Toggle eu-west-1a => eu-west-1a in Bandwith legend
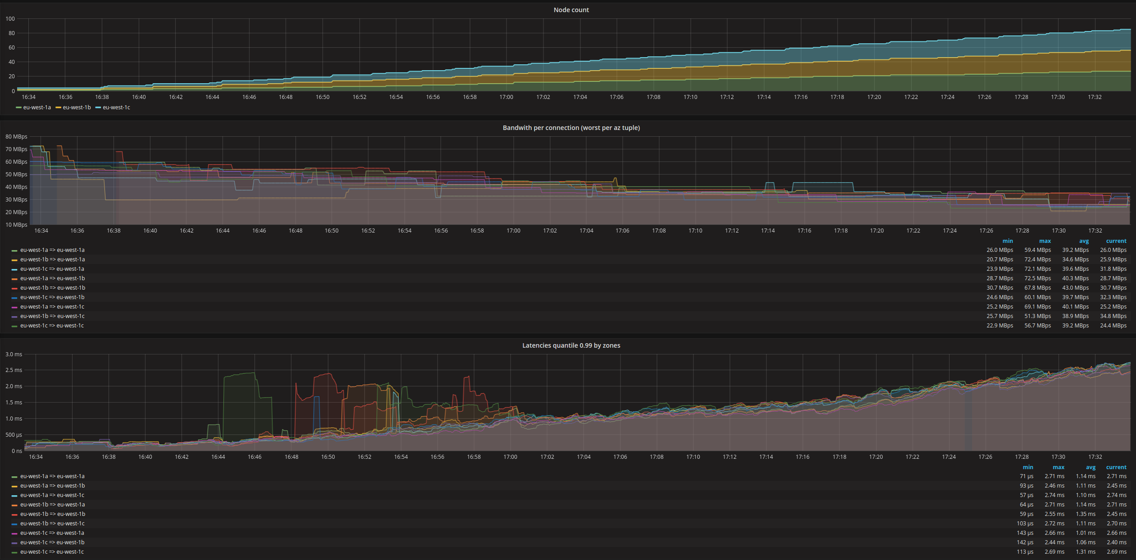The width and height of the screenshot is (1136, 560). pos(52,250)
